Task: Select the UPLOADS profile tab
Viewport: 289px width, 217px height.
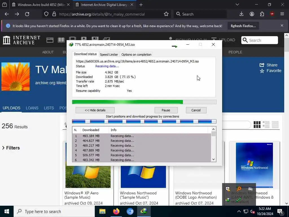Action: point(11,108)
